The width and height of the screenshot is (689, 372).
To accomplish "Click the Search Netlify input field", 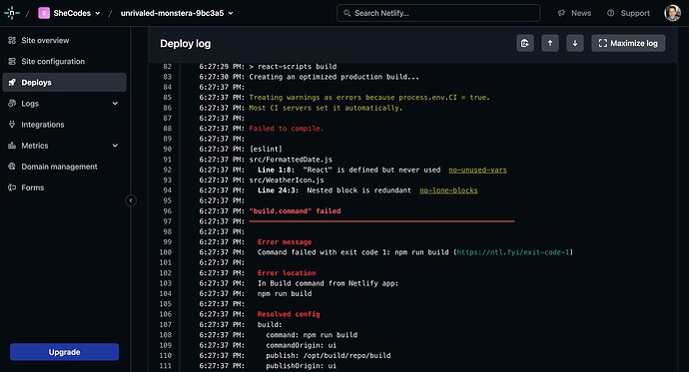I will tap(438, 13).
